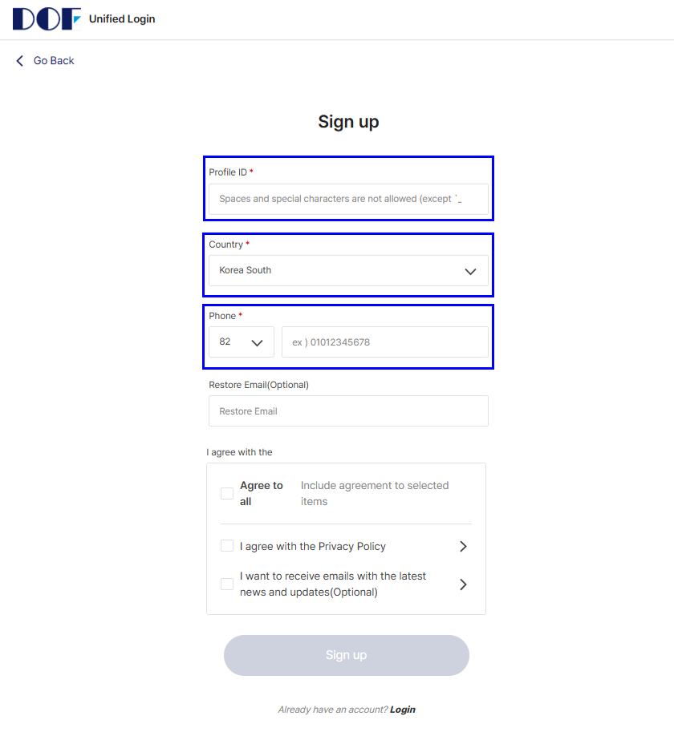Screen dimensions: 674x732
Task: Click the Unified Login header title
Action: [122, 18]
